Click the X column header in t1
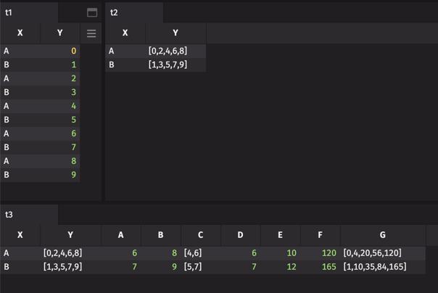This screenshot has width=438, height=293. [20, 33]
